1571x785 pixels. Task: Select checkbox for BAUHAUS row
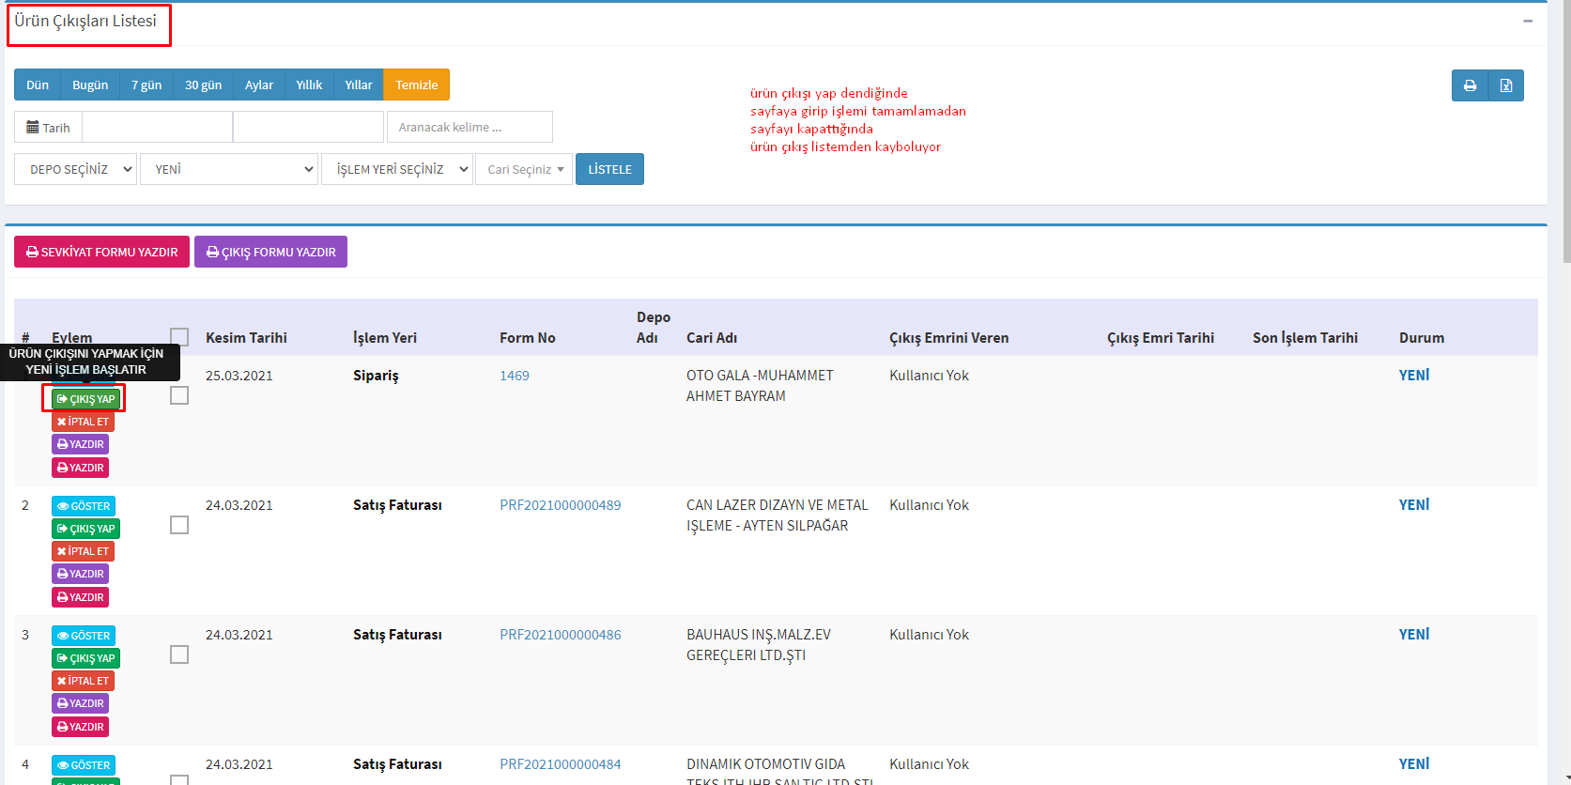coord(179,654)
